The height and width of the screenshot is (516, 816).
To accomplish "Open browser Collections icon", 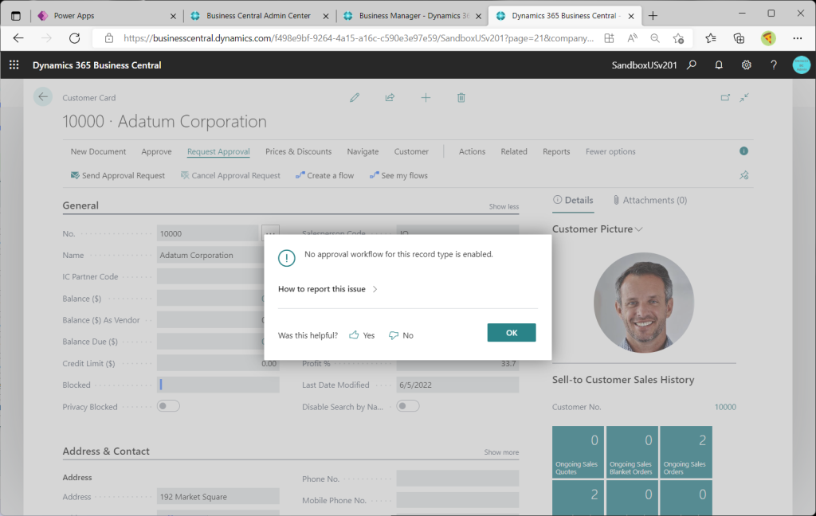I will pyautogui.click(x=739, y=38).
